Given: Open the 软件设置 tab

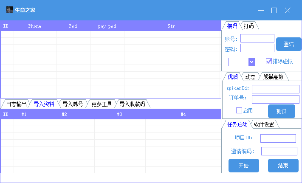Looking at the screenshot, I should tap(264, 124).
